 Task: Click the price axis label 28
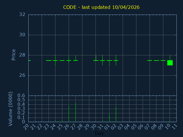pyautogui.click(x=22, y=55)
